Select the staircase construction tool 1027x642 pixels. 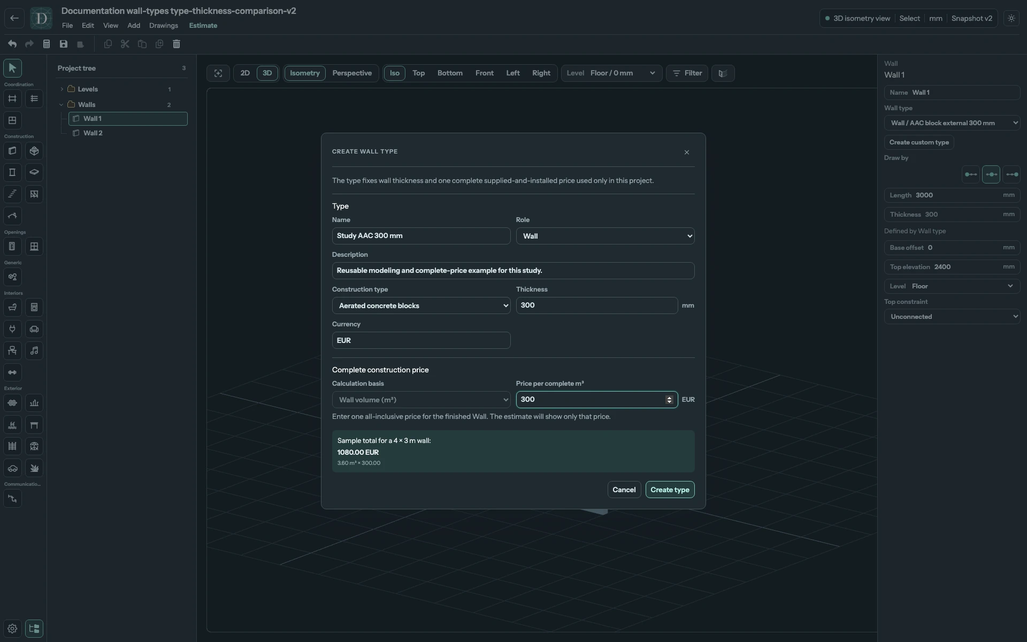click(x=12, y=194)
